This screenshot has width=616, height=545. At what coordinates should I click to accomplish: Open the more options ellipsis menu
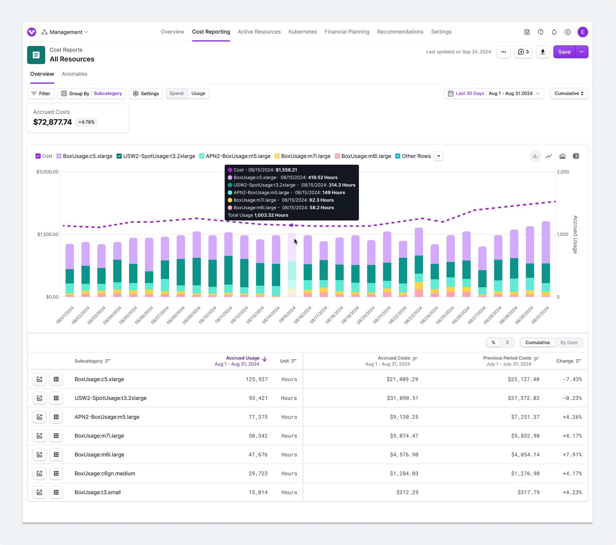pyautogui.click(x=503, y=52)
